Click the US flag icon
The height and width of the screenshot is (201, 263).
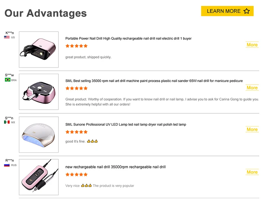7,37
